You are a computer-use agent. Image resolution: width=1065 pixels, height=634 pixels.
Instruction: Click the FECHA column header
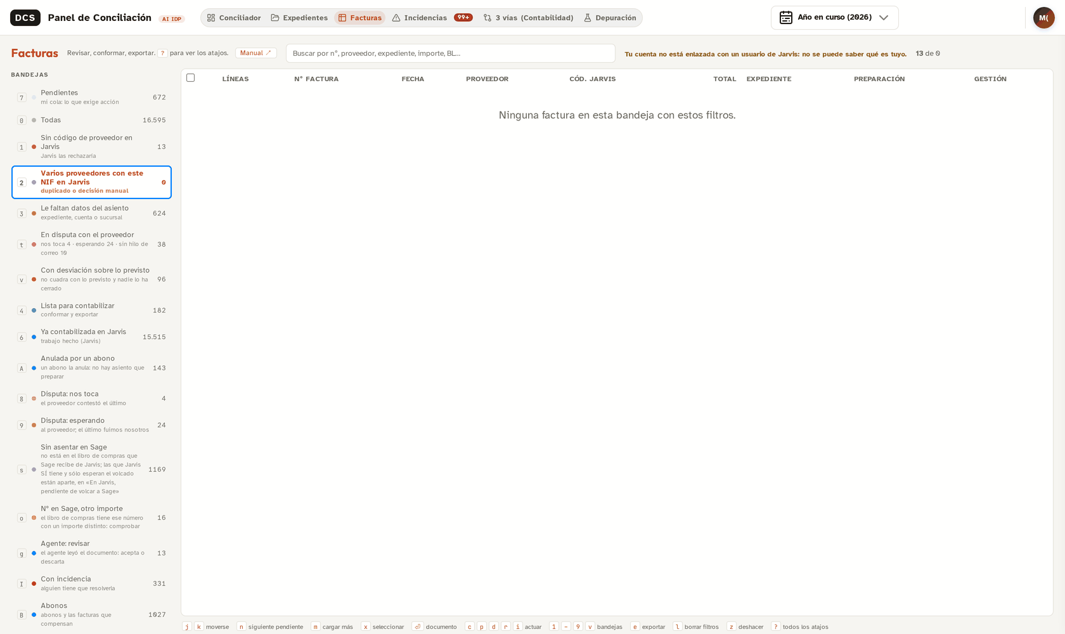[413, 79]
